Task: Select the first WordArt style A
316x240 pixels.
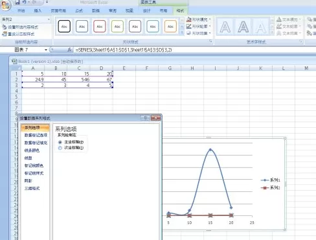Action: (x=225, y=27)
